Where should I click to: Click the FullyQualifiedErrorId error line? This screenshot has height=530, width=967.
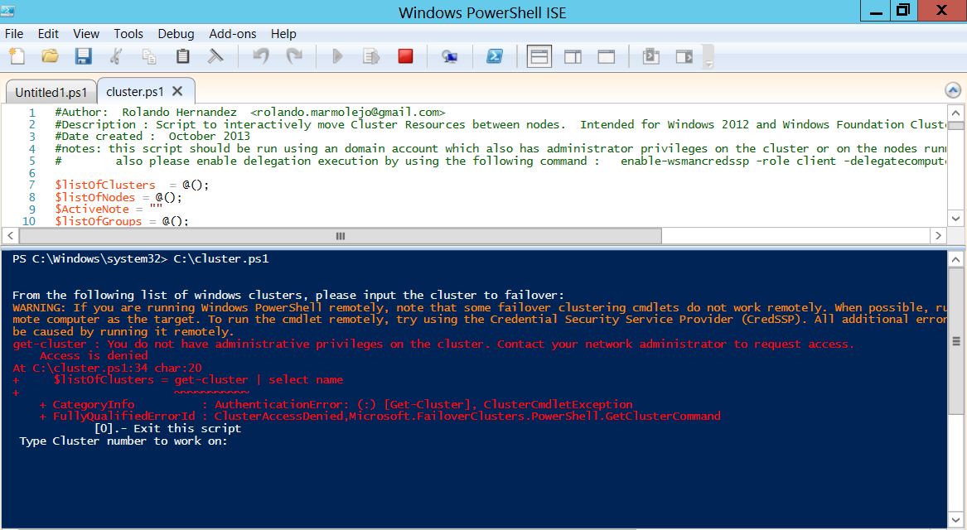(380, 416)
